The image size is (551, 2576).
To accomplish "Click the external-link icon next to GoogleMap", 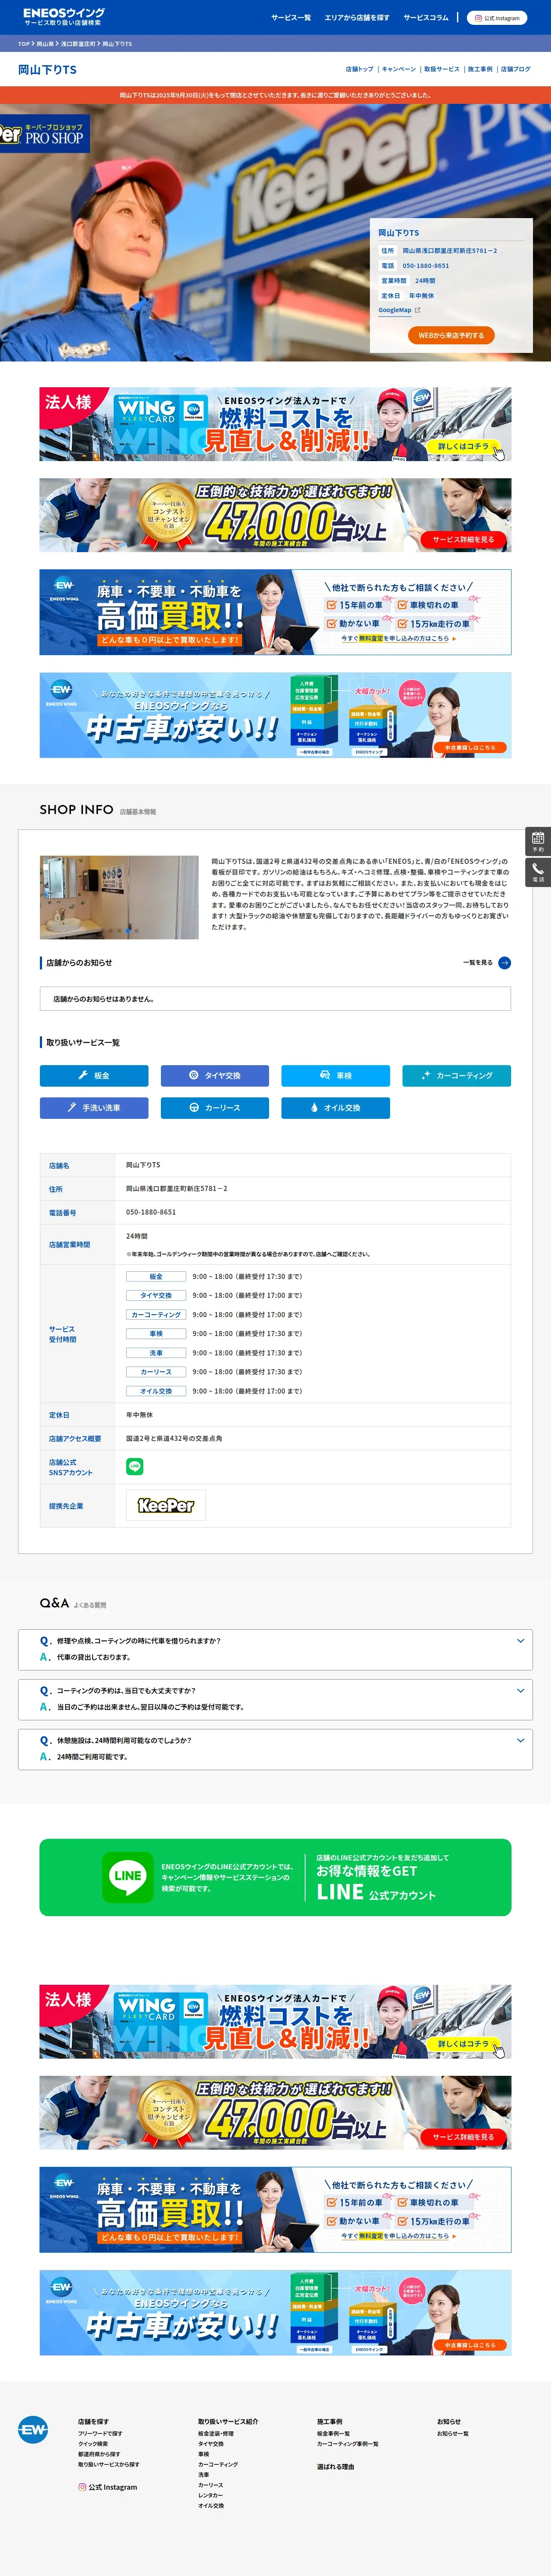I will click(417, 310).
